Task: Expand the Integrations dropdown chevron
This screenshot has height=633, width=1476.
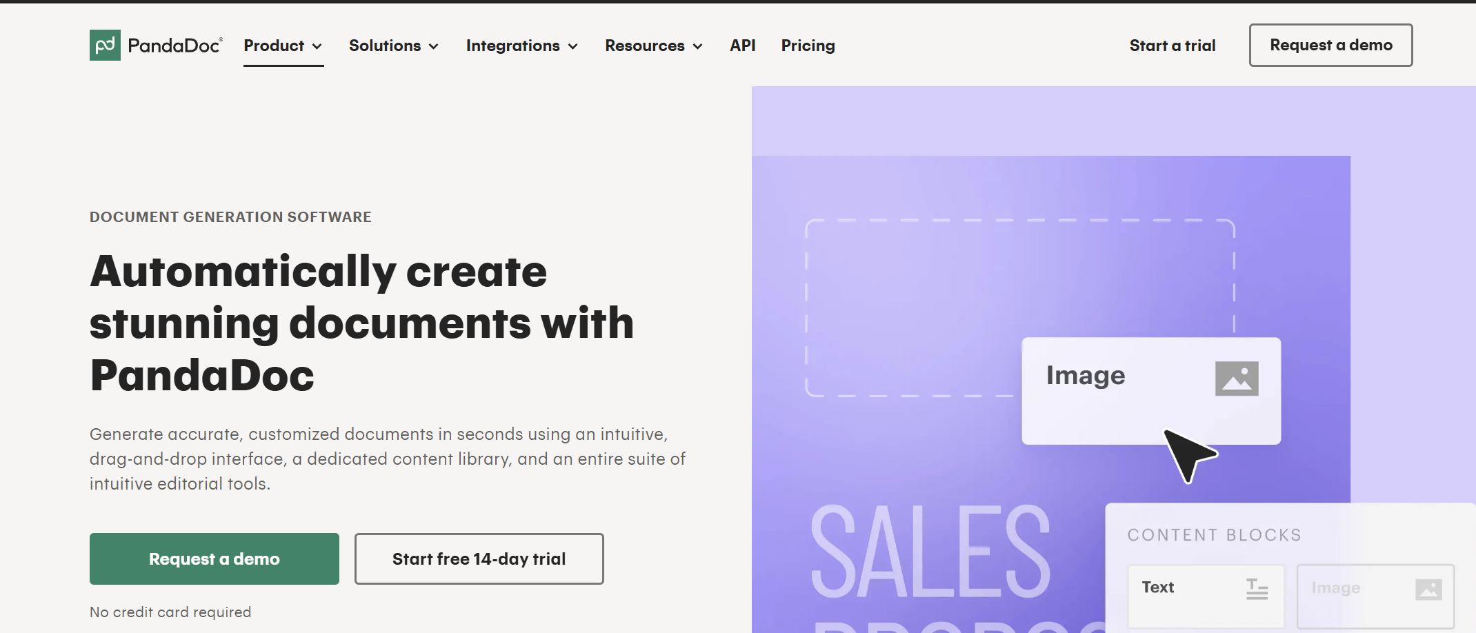Action: click(573, 46)
